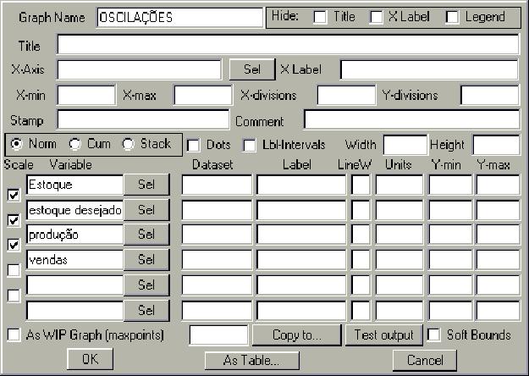Click Sel button next to X-Axis field
Viewport: 529px width, 376px height.
[x=251, y=69]
